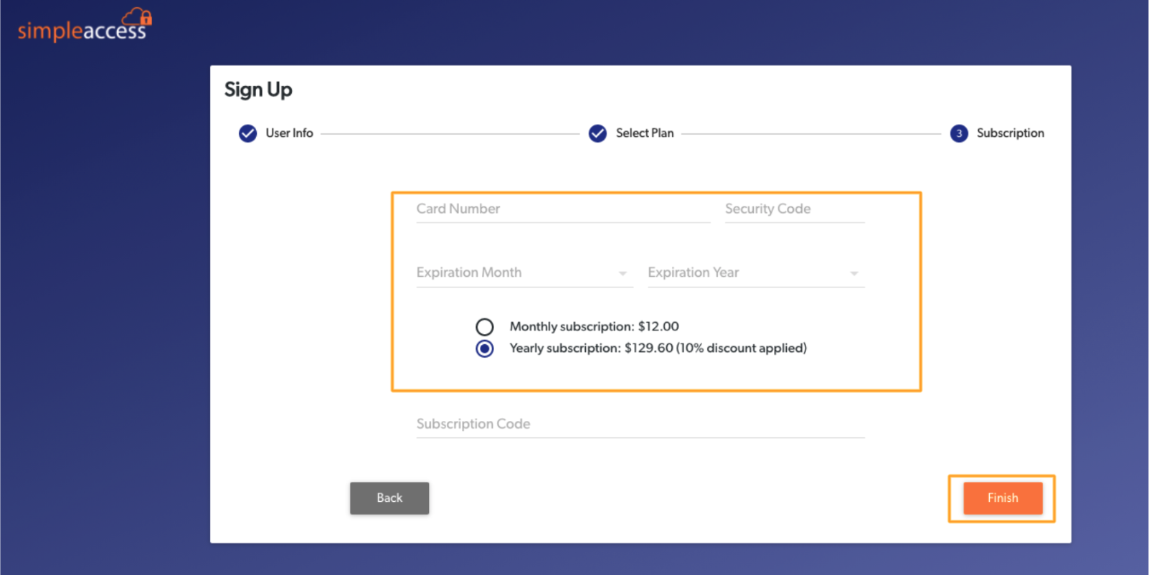The image size is (1149, 575).
Task: Go to the User Info step label
Action: (x=289, y=133)
